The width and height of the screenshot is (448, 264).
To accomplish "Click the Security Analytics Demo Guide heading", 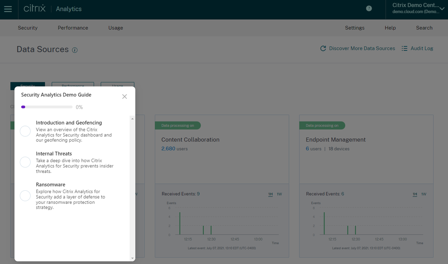I will pyautogui.click(x=56, y=95).
